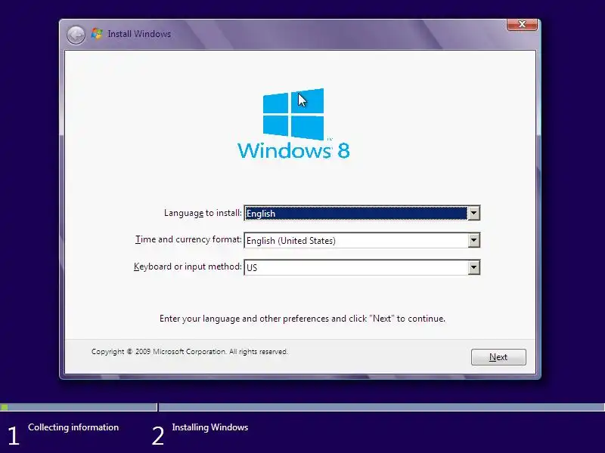Click the 'Enter your language' instruction text

[x=302, y=319]
